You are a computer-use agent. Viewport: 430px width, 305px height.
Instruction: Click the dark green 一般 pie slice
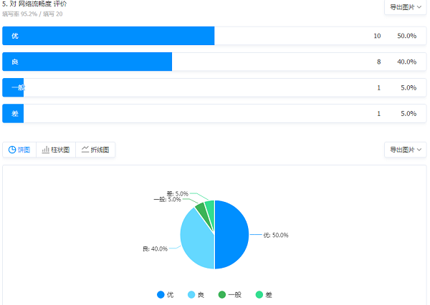coord(201,208)
